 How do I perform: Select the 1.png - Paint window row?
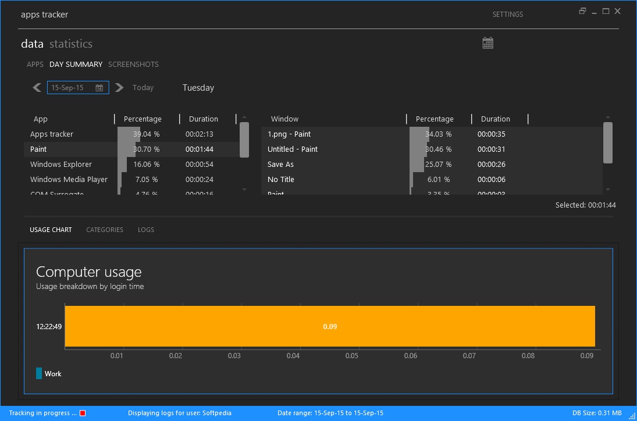point(432,134)
